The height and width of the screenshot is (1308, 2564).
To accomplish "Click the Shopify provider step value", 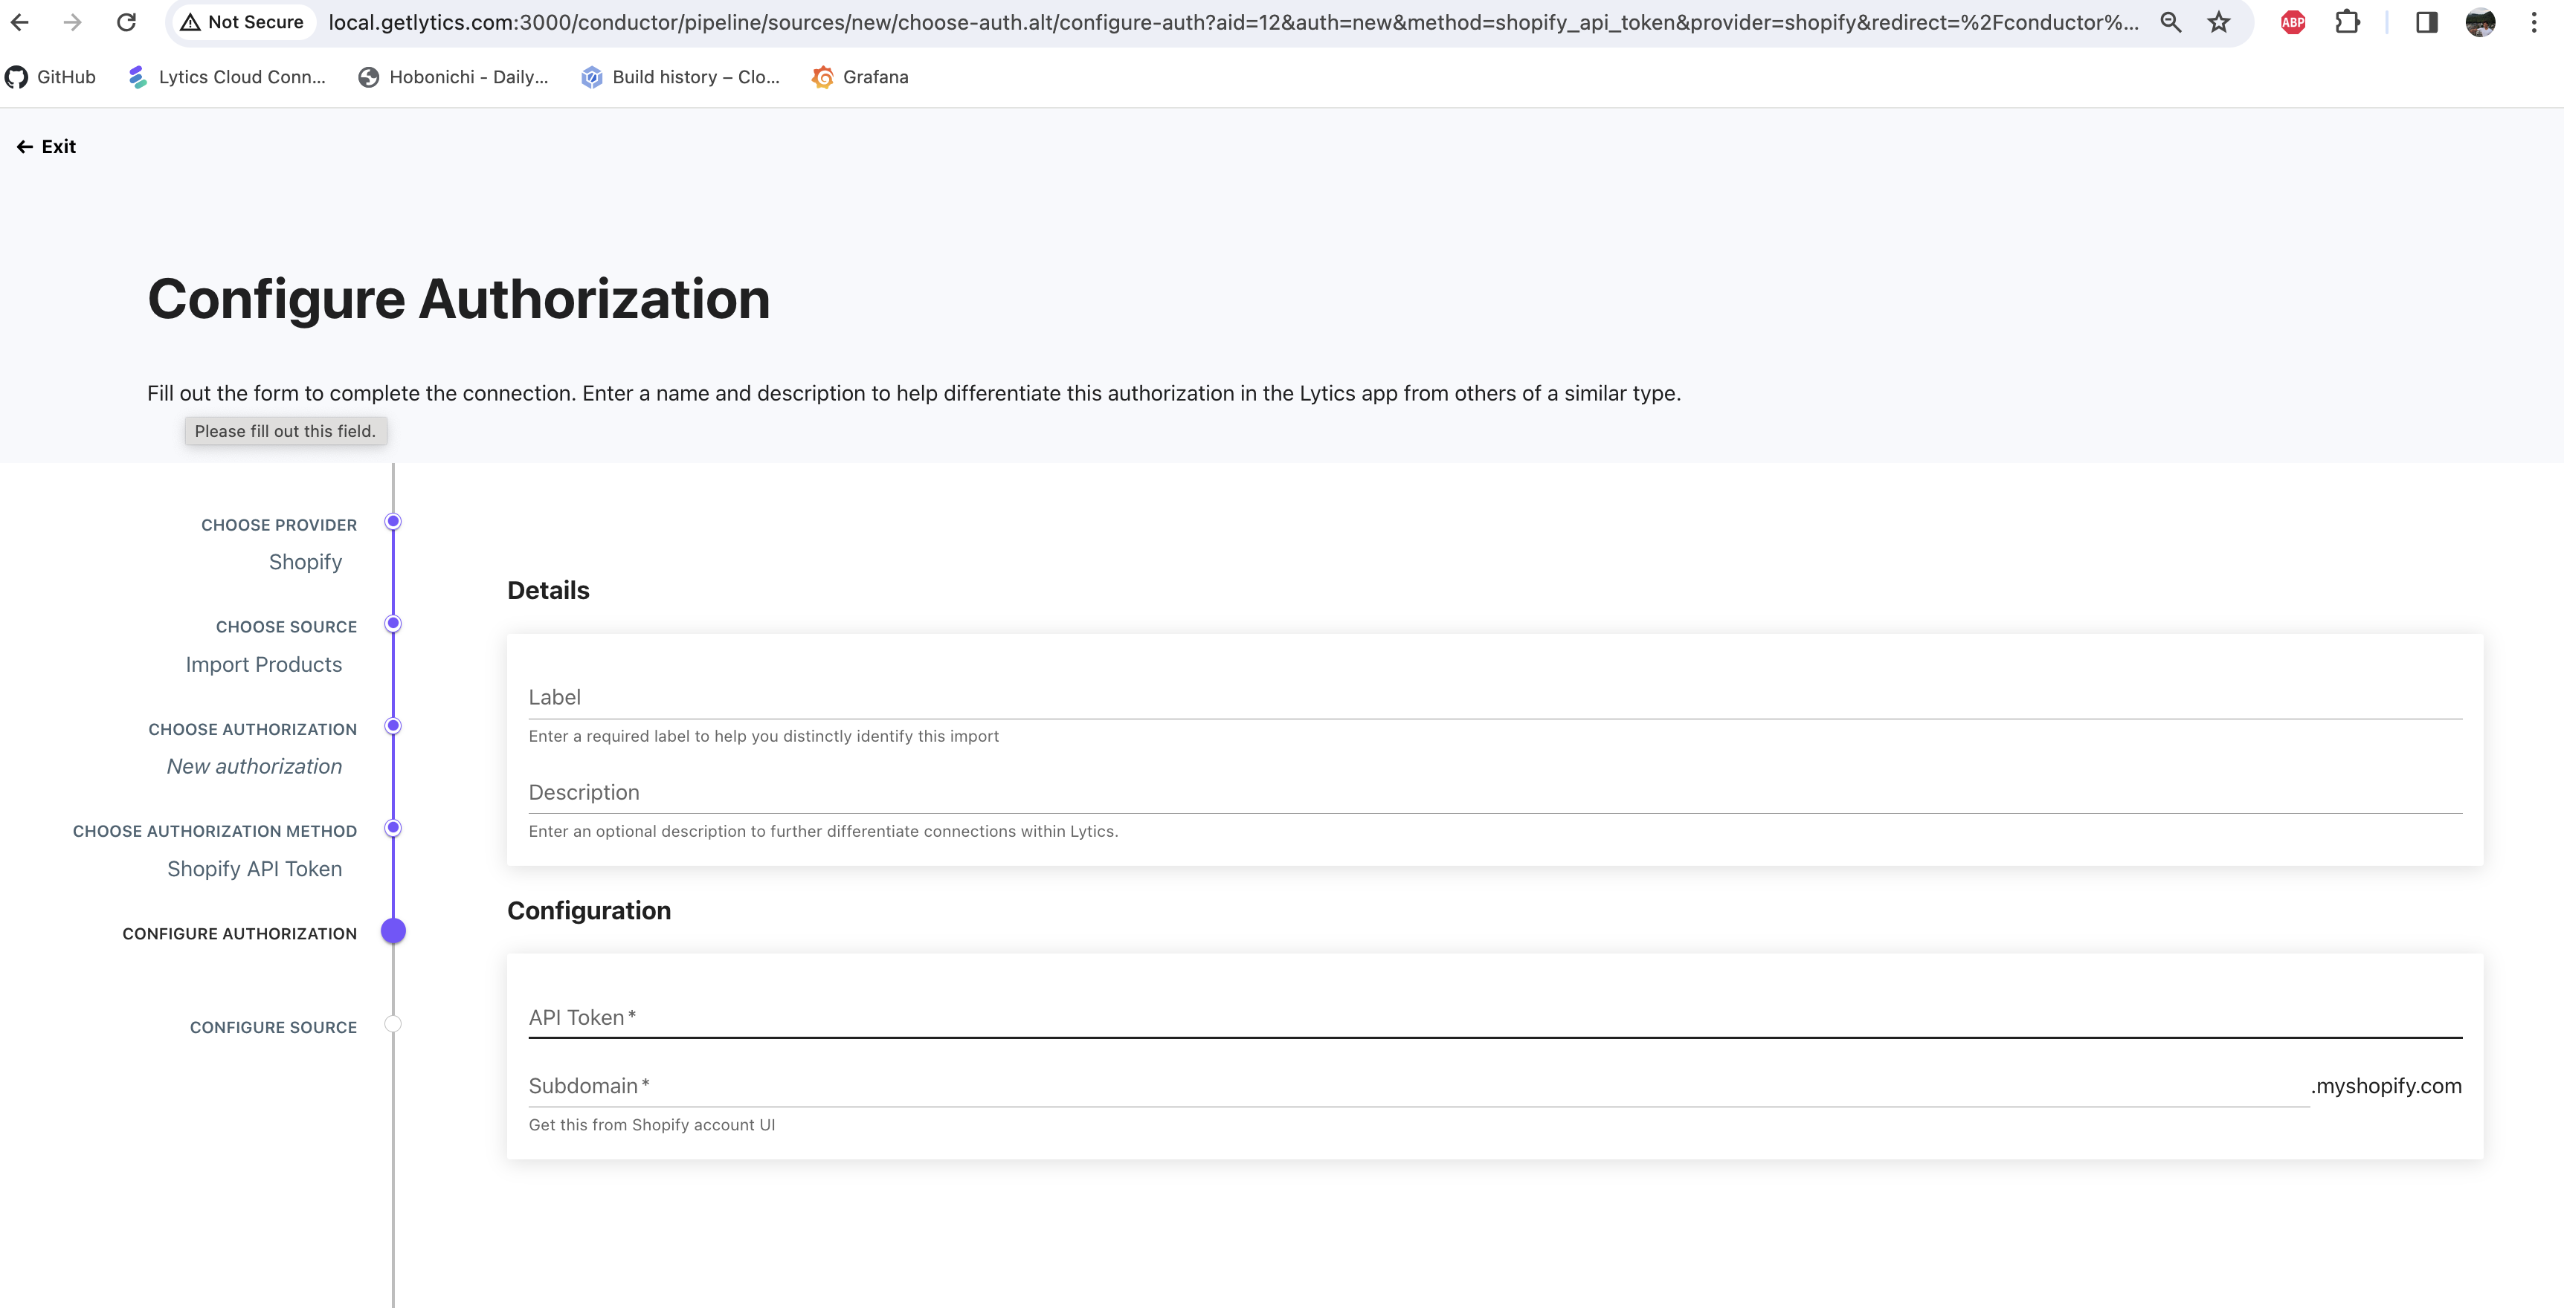I will [x=306, y=562].
